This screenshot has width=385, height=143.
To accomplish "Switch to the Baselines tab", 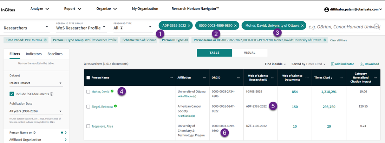I will [x=55, y=54].
